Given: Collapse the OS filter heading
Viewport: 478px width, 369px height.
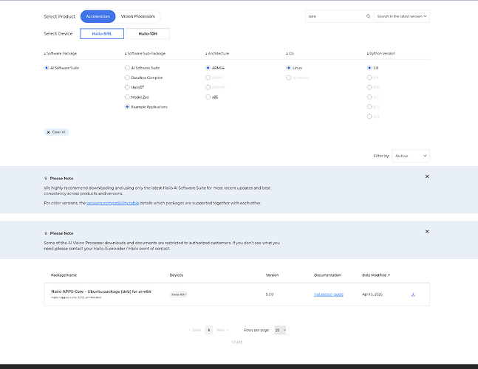Looking at the screenshot, I should pyautogui.click(x=290, y=54).
